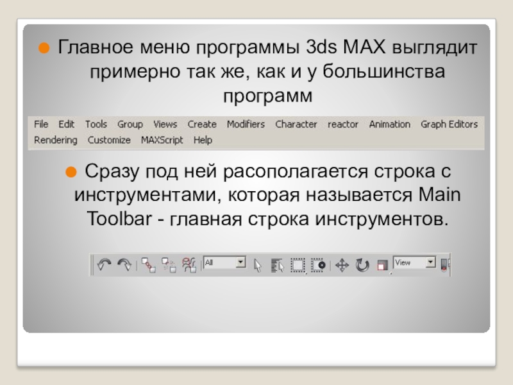Open the Rendering menu
513x385 pixels.
[56, 140]
